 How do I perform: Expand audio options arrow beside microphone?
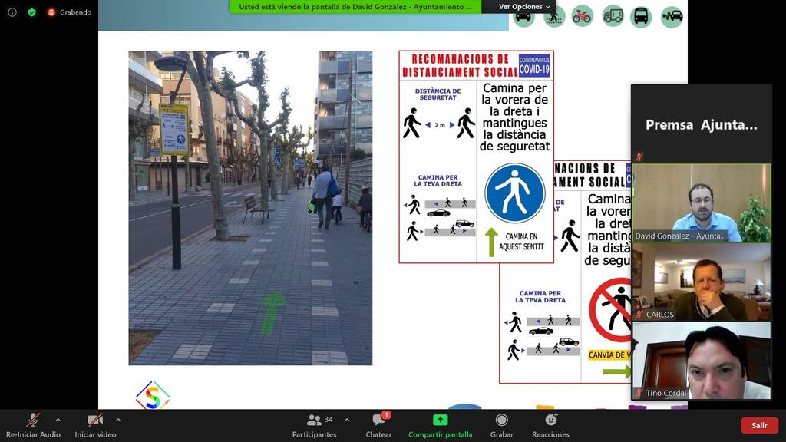[x=58, y=420]
